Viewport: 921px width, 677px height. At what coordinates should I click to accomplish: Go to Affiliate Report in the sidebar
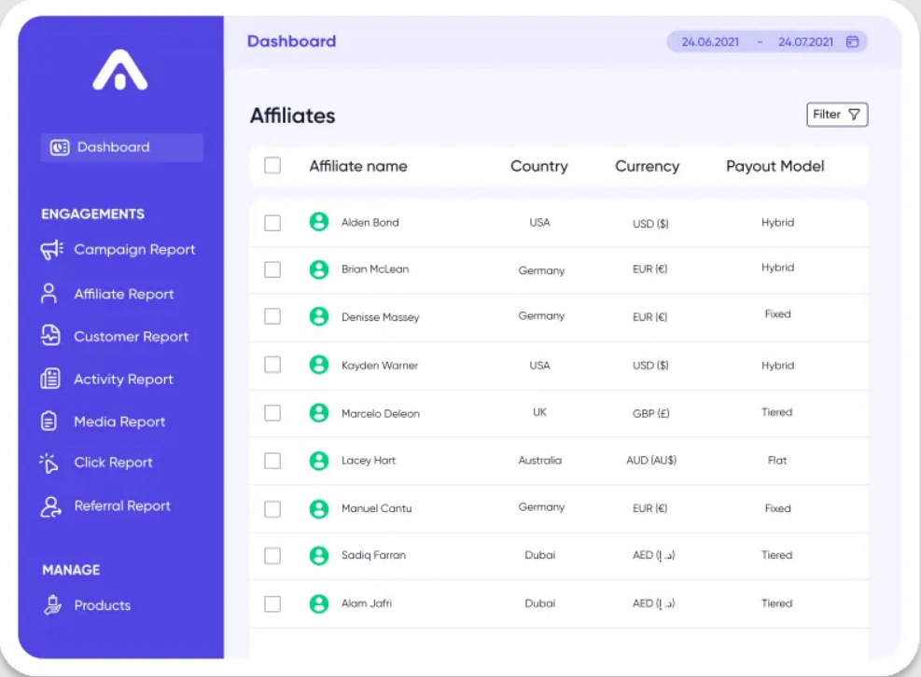click(x=107, y=294)
